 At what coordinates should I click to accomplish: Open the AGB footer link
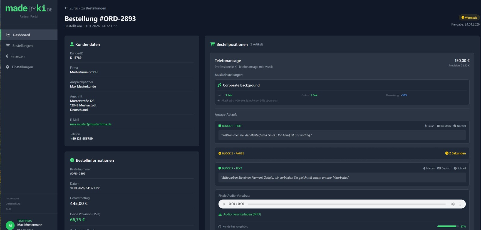point(8,209)
